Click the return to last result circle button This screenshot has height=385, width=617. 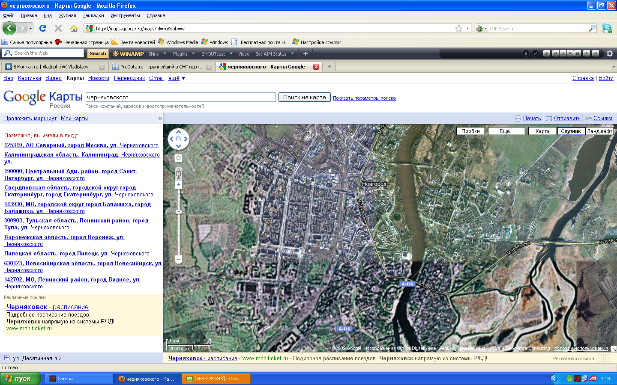click(179, 158)
